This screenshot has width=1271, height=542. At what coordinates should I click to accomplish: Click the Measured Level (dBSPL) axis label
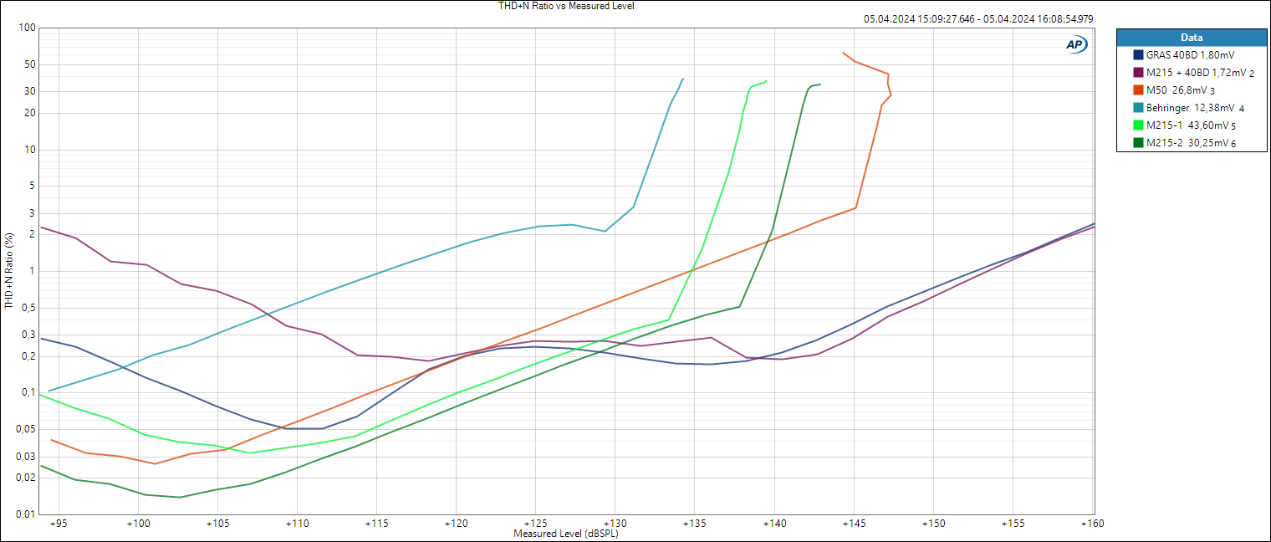[x=566, y=534]
